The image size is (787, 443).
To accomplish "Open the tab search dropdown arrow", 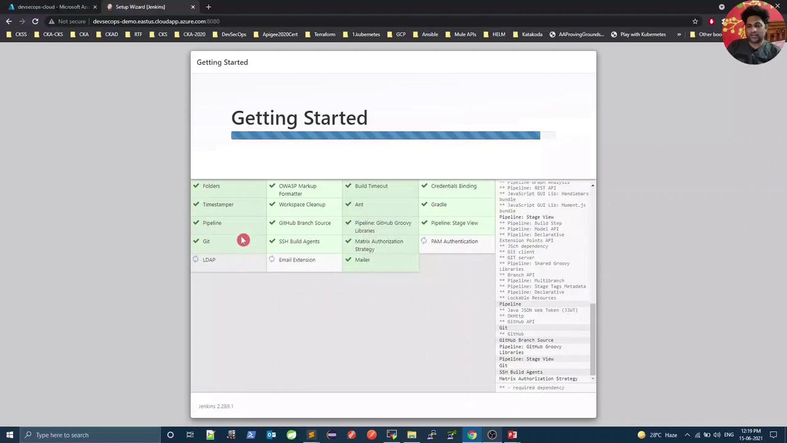I will coord(722,7).
